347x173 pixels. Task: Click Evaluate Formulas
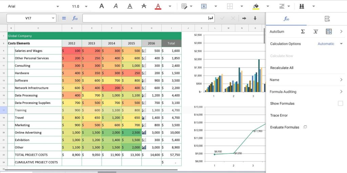(285, 127)
